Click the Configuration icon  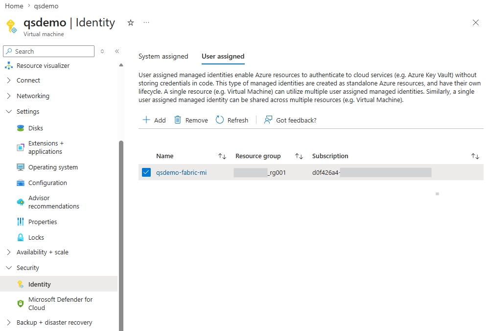[21, 183]
